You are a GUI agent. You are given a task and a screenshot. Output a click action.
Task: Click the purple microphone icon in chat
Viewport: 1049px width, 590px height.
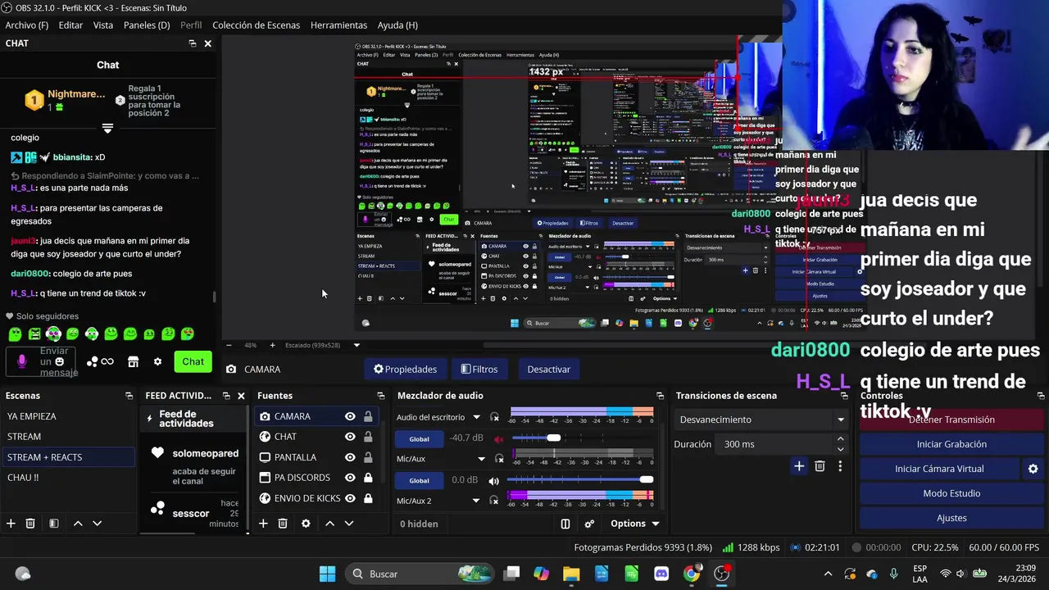21,361
